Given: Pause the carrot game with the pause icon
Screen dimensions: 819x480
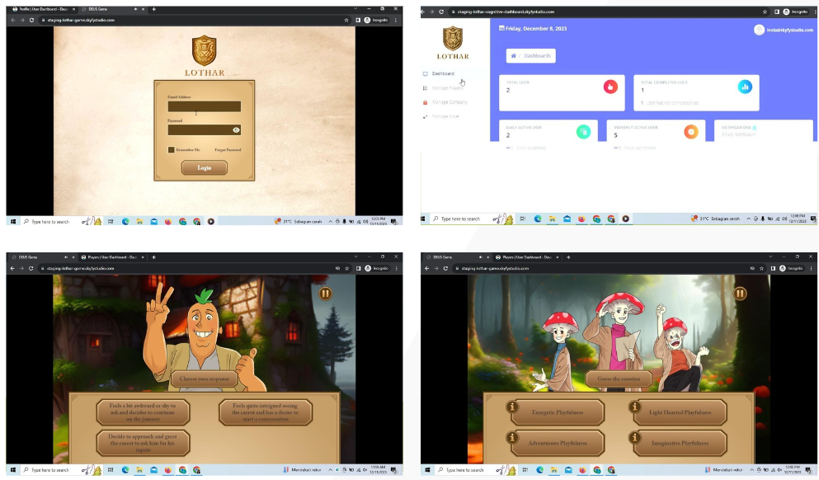Looking at the screenshot, I should click(x=325, y=294).
